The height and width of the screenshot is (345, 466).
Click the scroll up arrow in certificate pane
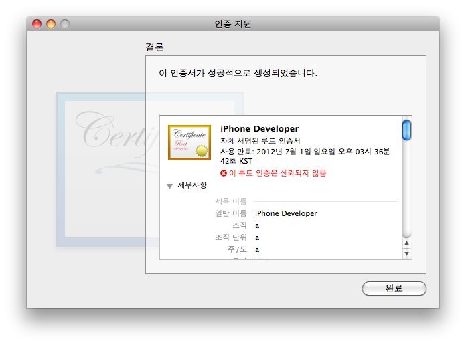[406, 243]
